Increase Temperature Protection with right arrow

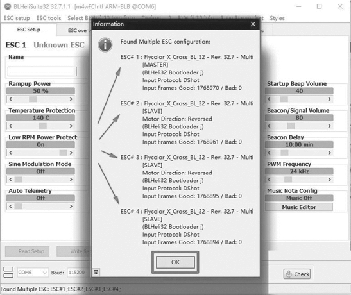[x=71, y=126]
